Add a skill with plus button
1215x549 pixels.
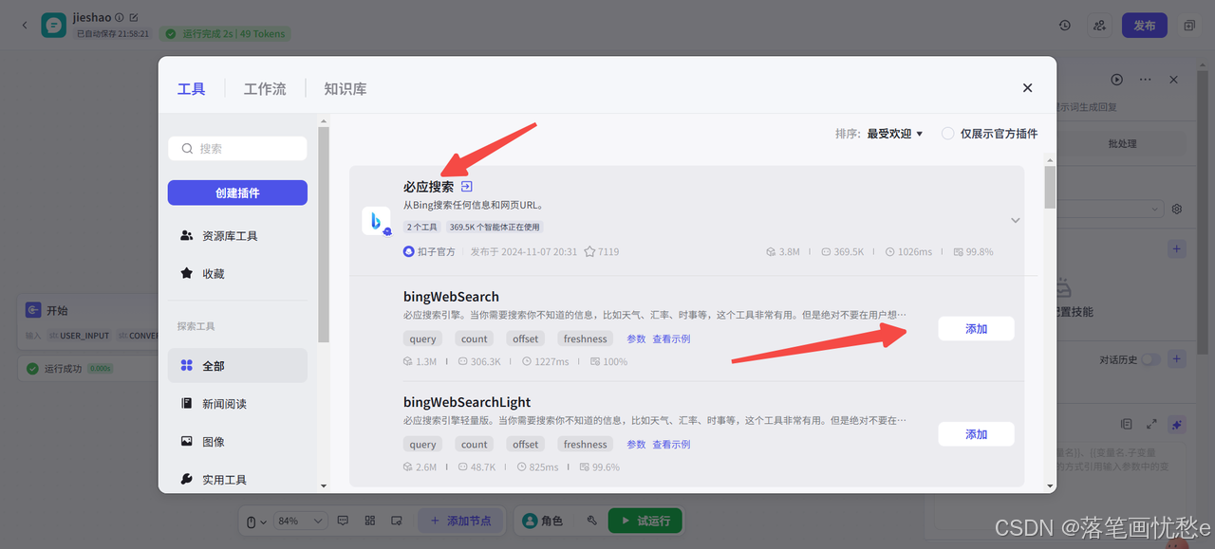[x=1177, y=249]
